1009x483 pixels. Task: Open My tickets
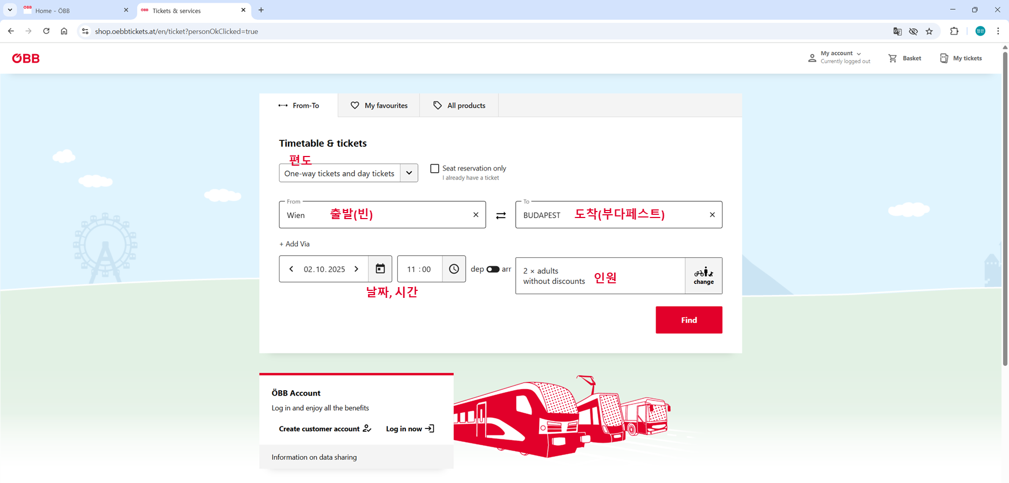(x=961, y=58)
